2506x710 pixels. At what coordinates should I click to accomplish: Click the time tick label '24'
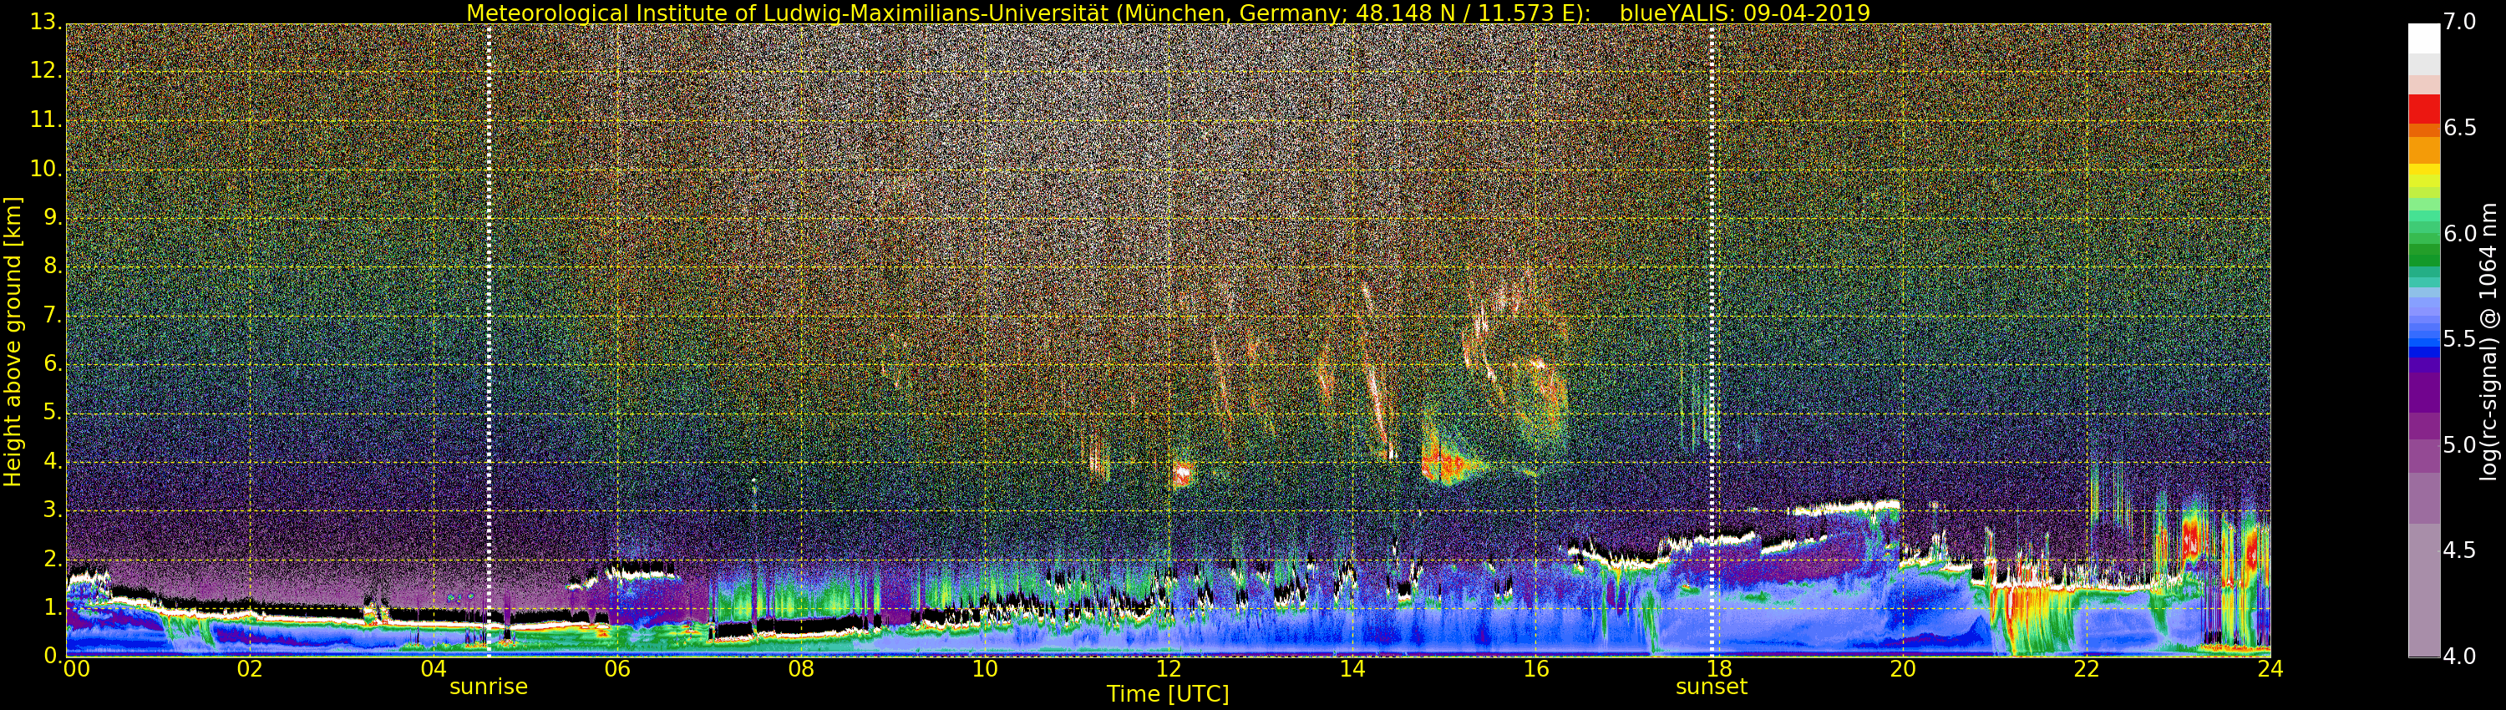(2270, 668)
